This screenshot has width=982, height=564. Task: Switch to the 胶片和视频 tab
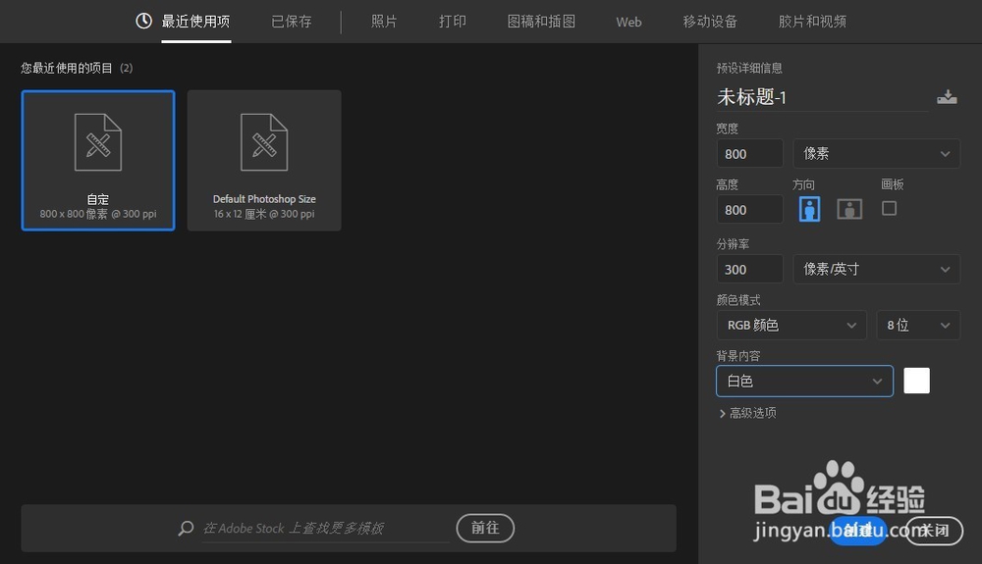click(812, 22)
